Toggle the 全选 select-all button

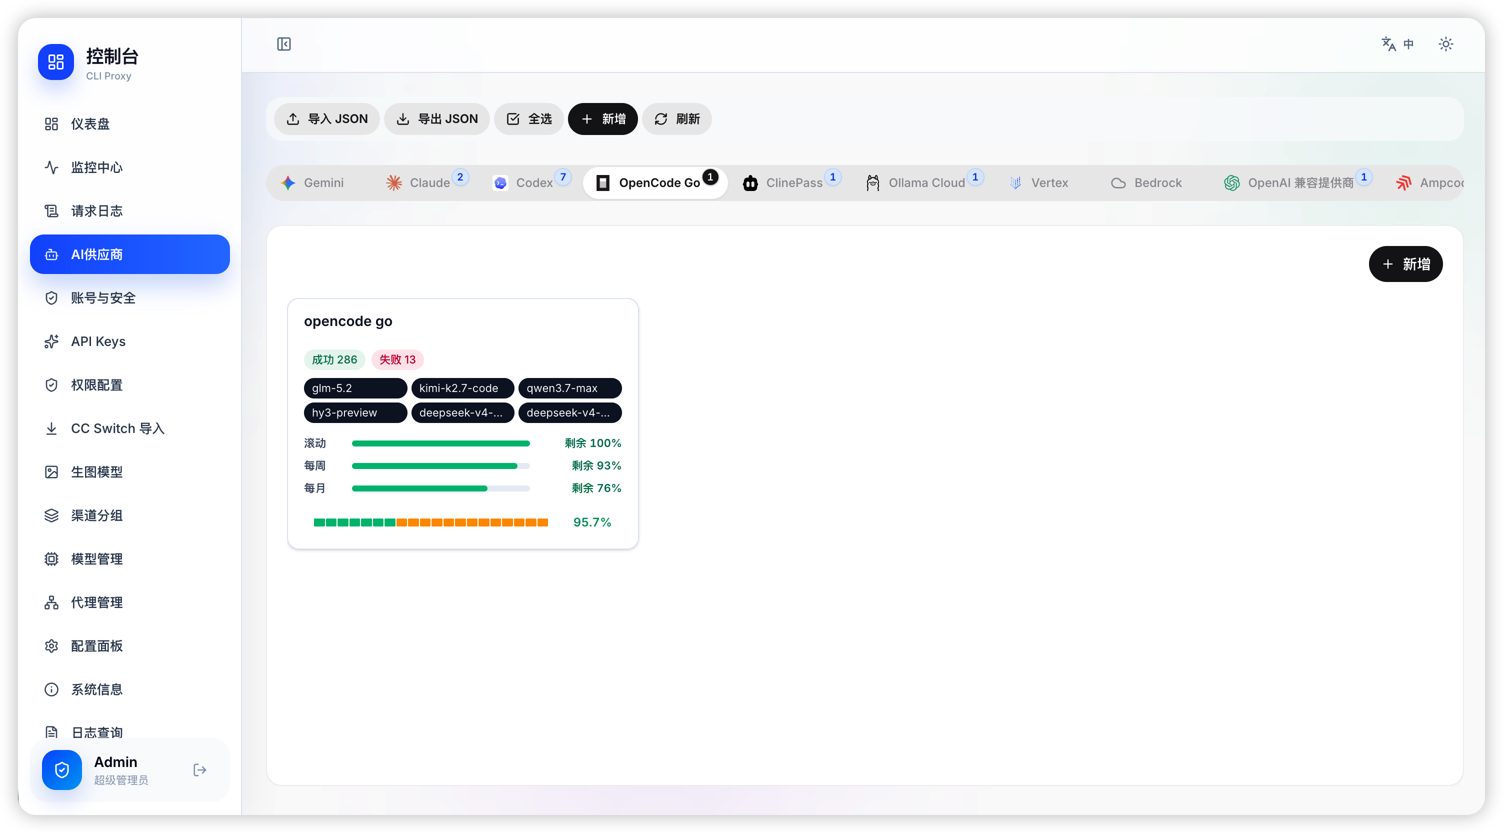pos(528,119)
